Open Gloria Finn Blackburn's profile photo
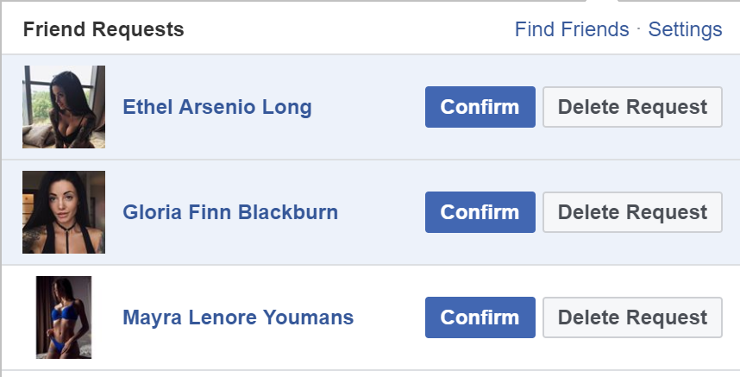Image resolution: width=740 pixels, height=377 pixels. click(64, 212)
